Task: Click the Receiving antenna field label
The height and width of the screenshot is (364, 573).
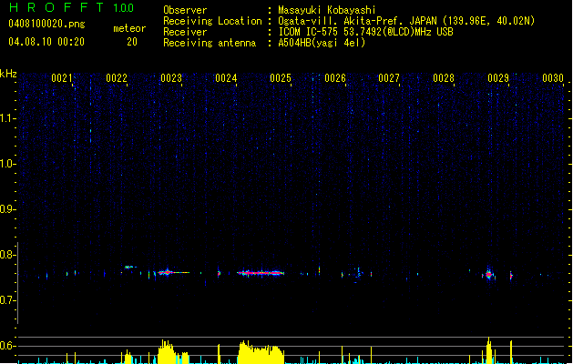Action: 210,43
